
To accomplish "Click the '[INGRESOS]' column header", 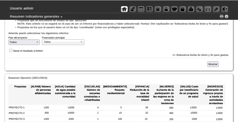I will pos(213,95).
